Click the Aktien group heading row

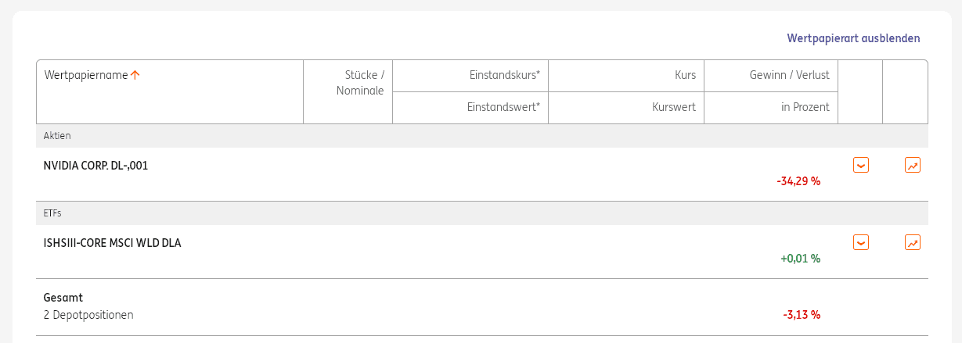[57, 136]
